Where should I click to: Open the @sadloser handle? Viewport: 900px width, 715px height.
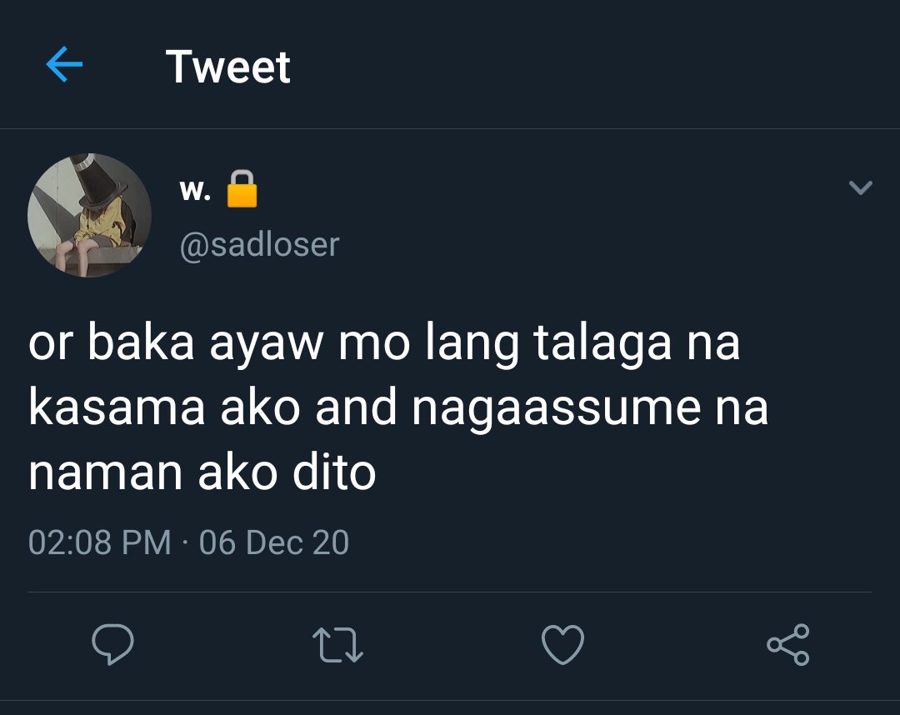click(259, 245)
